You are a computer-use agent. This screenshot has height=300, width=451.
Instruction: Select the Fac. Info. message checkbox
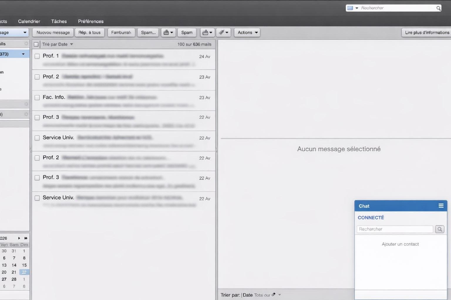(x=37, y=97)
